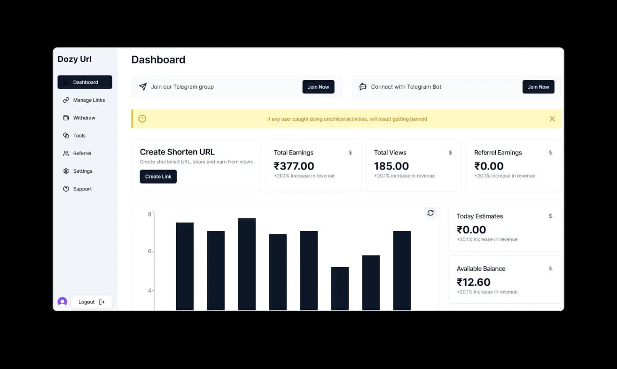Click the warning alert icon
Screen dimensions: 617x369
pyautogui.click(x=142, y=119)
